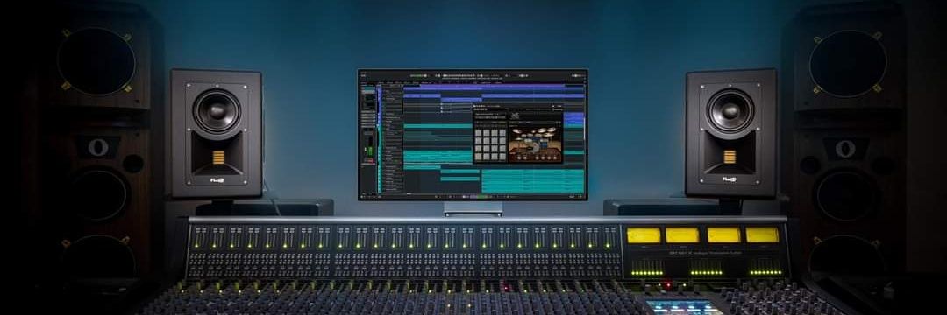Image resolution: width=947 pixels, height=315 pixels.
Task: Click the drum kit picture in the plugin window
Action: 536,144
